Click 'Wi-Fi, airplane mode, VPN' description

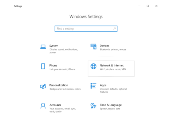click(113, 69)
